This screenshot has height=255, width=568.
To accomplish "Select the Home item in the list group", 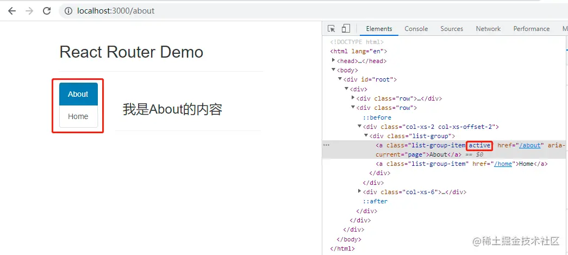I will tap(78, 117).
